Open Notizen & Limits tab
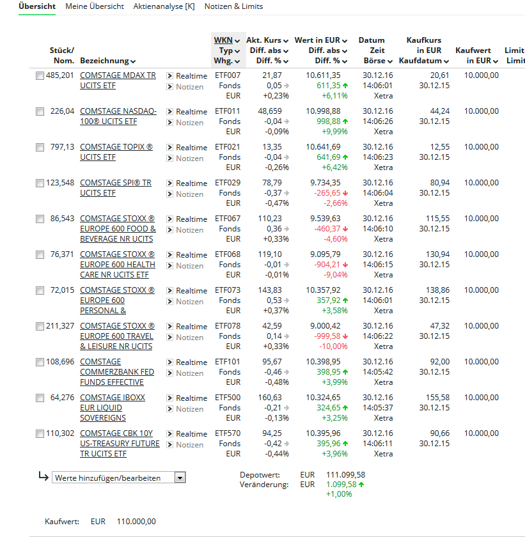This screenshot has width=525, height=537. click(233, 6)
